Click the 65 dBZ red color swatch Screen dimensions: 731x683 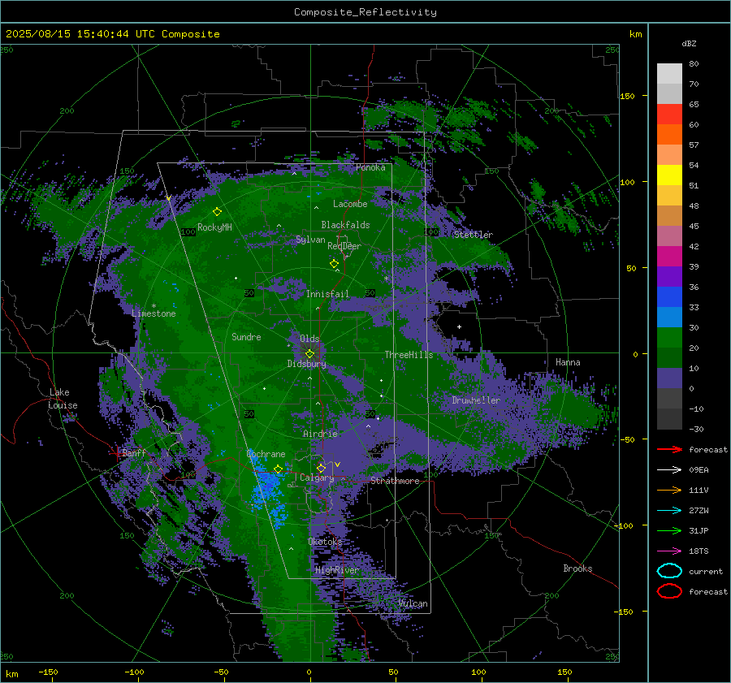click(x=669, y=114)
